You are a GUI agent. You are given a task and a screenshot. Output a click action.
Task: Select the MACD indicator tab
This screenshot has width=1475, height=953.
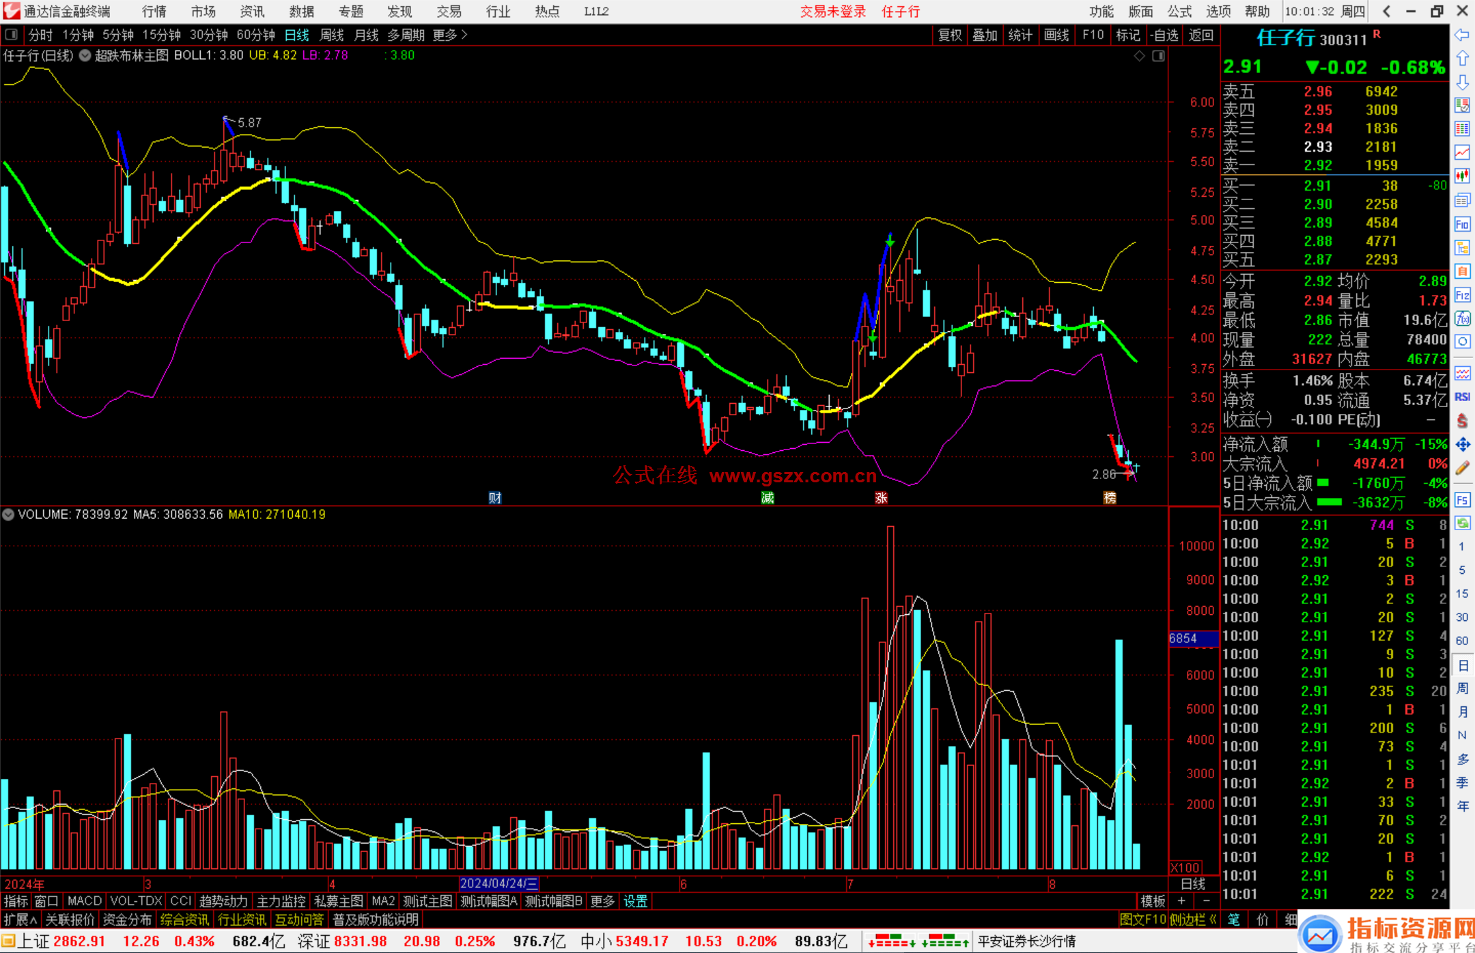(85, 901)
